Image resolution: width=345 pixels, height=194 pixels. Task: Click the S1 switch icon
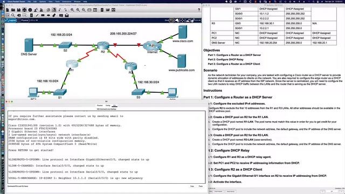coord(60,92)
